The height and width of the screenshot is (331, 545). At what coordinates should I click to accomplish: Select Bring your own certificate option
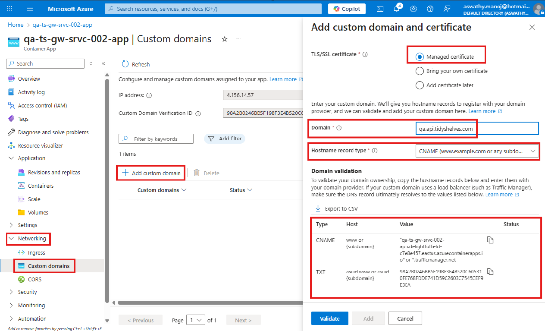tap(420, 71)
